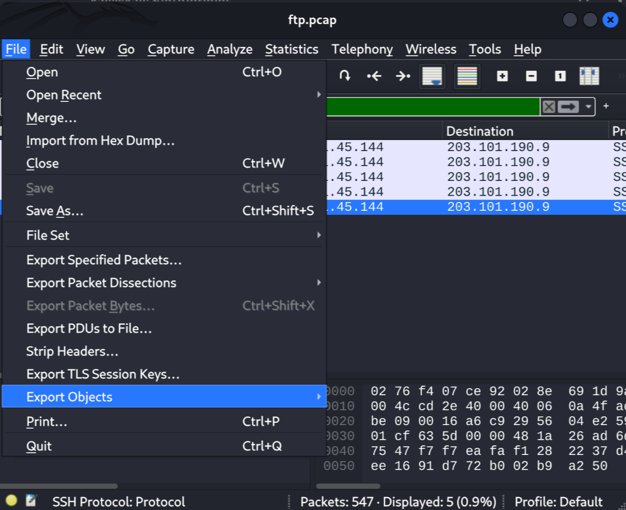The width and height of the screenshot is (626, 510).
Task: Jump to the first packet using toolbar
Action: pyautogui.click(x=374, y=76)
